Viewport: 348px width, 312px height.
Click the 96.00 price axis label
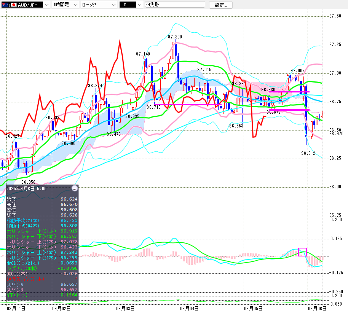click(x=335, y=187)
